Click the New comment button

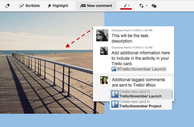96,6
